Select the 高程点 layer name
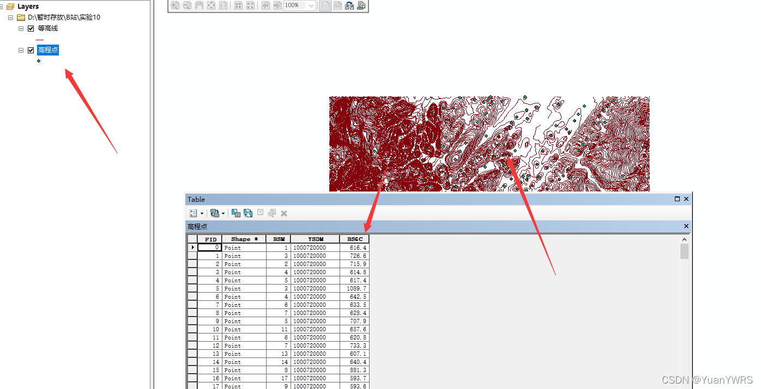The width and height of the screenshot is (761, 389). [x=48, y=50]
